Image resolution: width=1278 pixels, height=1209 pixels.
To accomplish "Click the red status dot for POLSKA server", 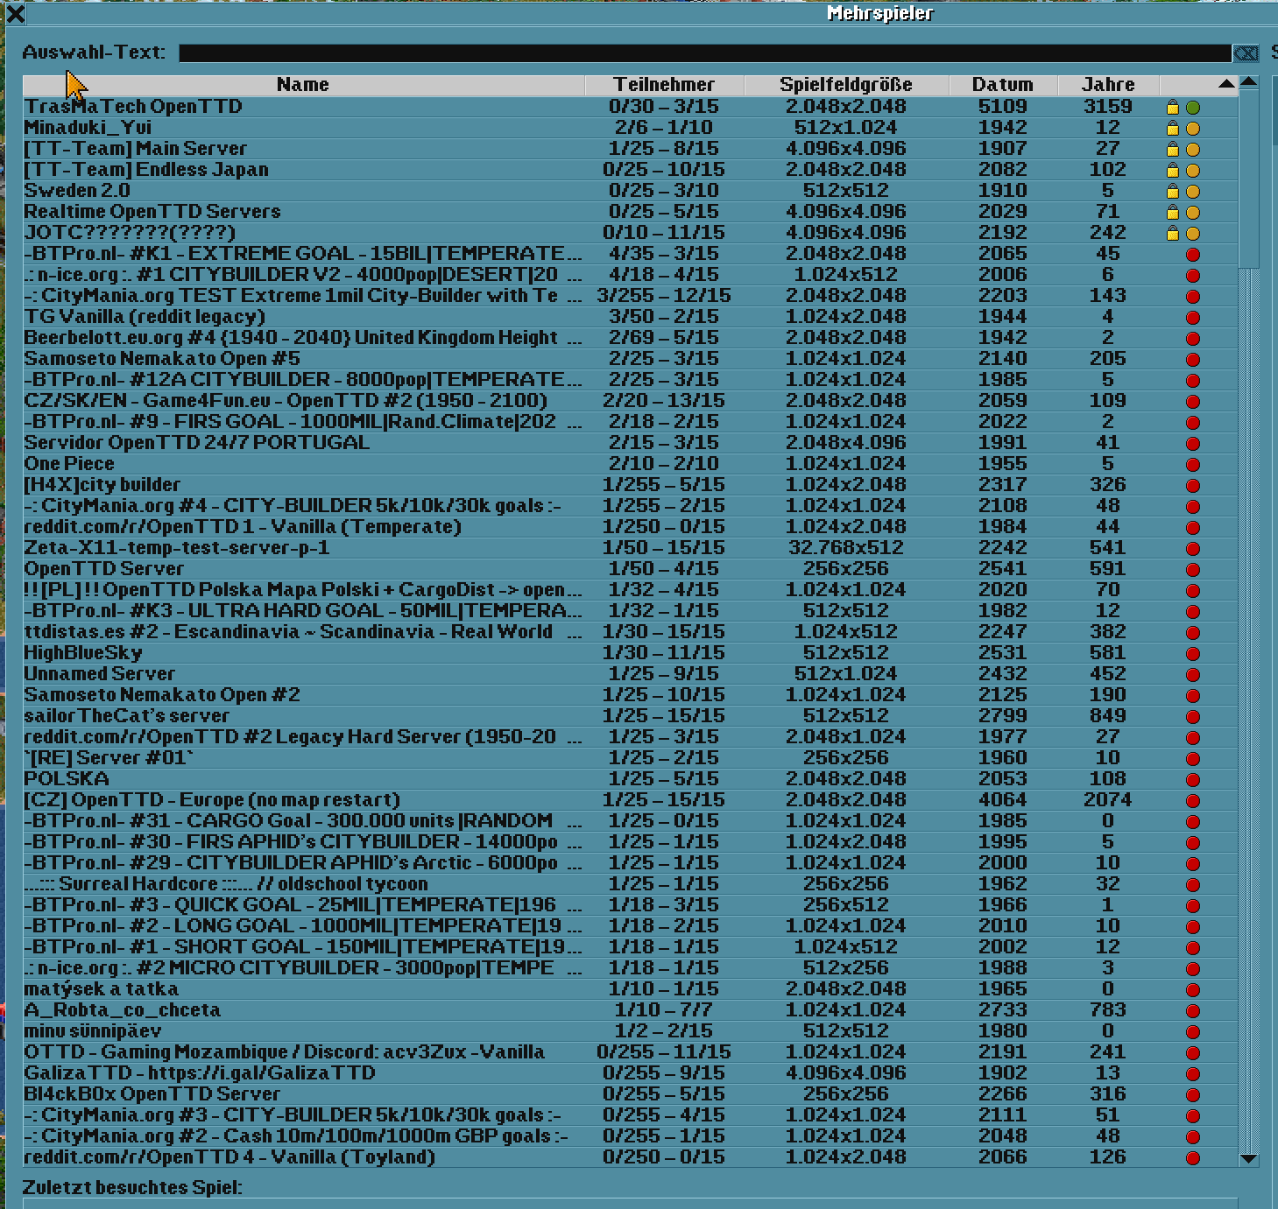I will tap(1193, 780).
